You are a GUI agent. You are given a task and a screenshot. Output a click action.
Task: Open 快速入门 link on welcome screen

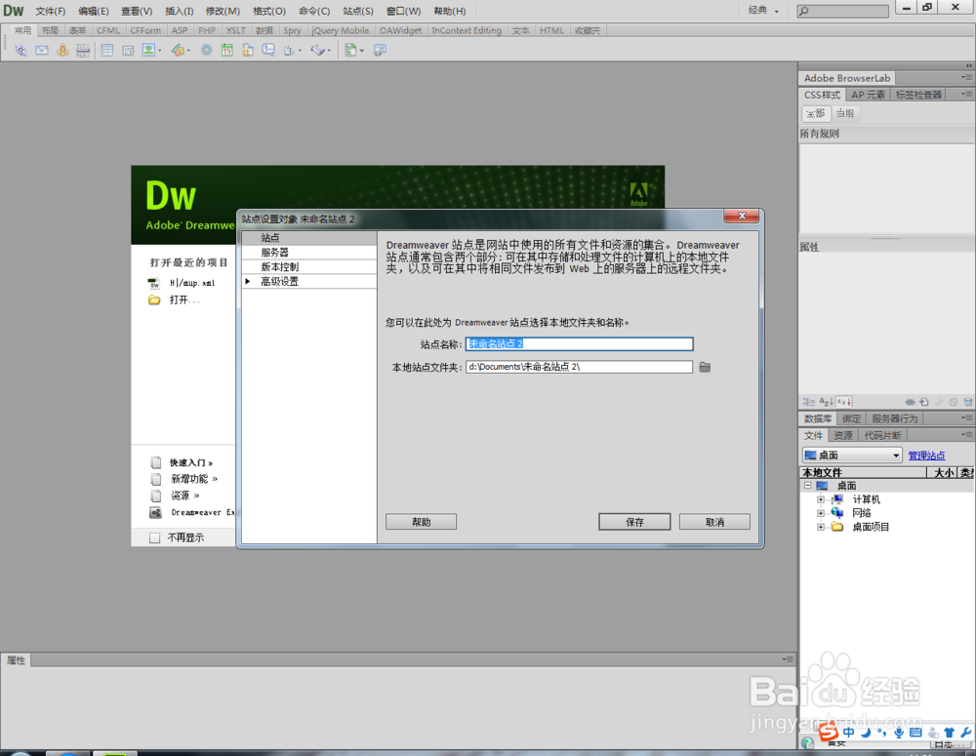point(191,463)
